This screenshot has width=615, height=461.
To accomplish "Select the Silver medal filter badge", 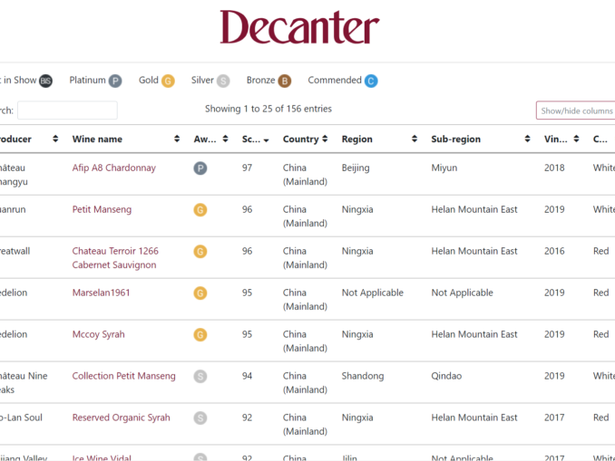I will [x=223, y=81].
